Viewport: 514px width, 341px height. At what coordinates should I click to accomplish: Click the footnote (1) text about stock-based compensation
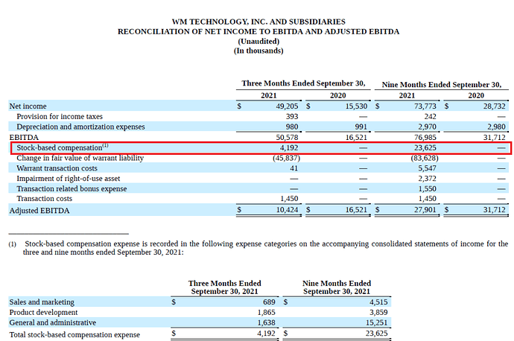click(258, 248)
